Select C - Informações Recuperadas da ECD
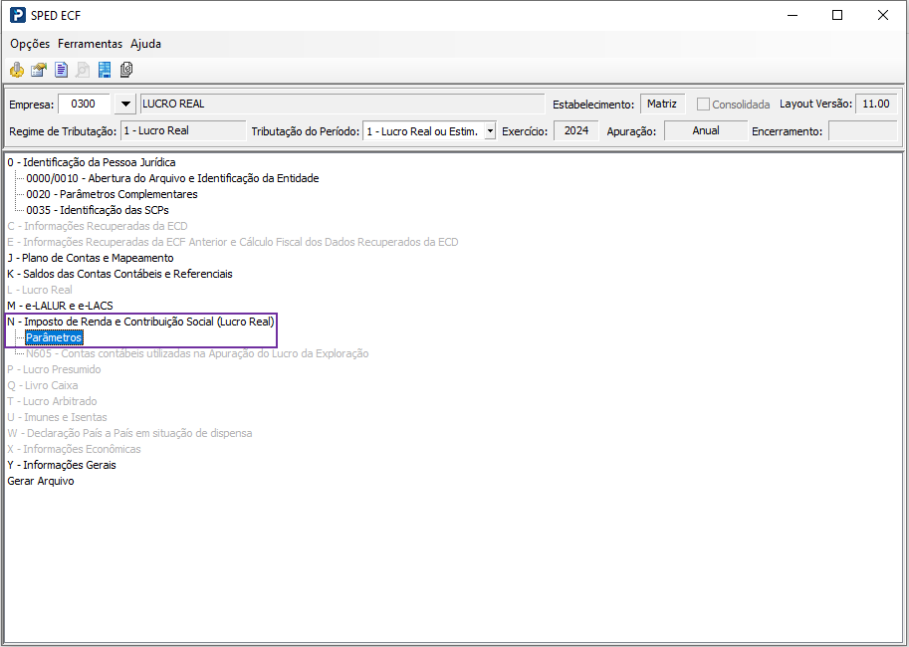The image size is (909, 647). click(x=98, y=226)
